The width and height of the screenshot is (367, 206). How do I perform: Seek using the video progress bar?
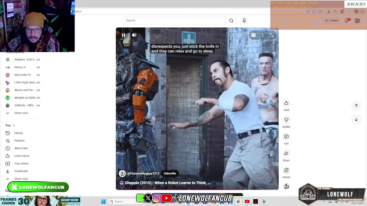pos(197,189)
